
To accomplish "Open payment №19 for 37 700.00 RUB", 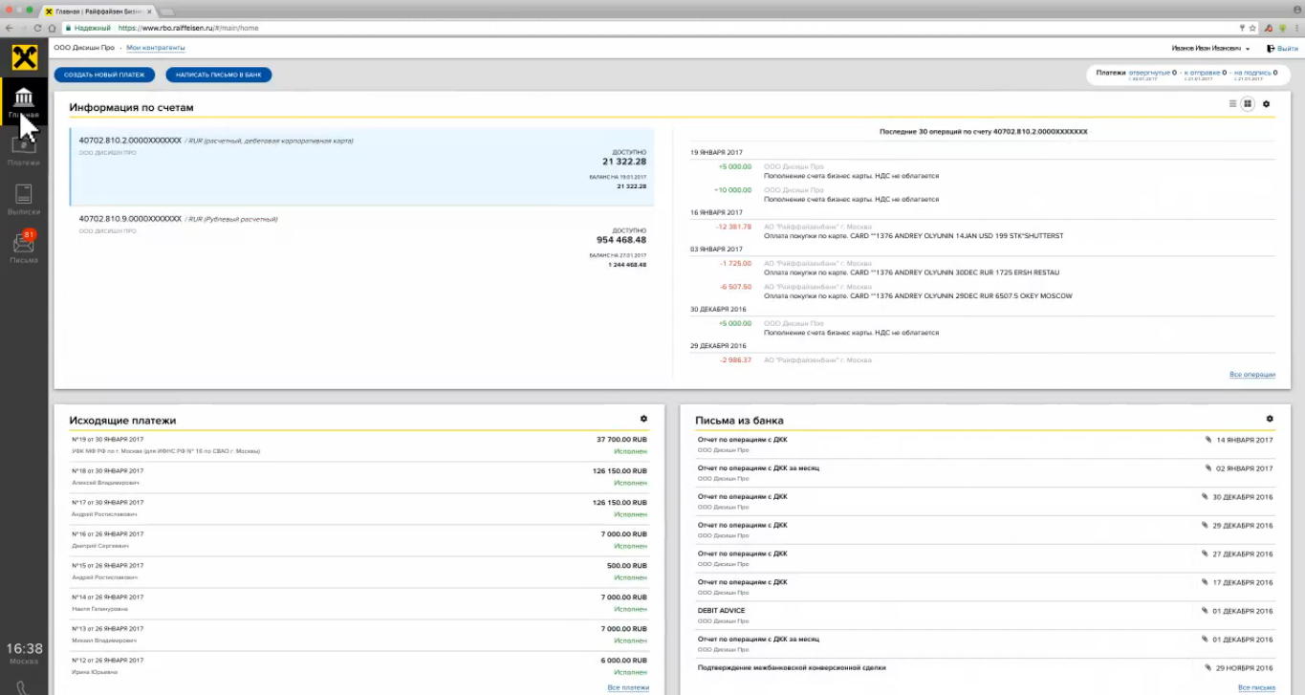I will tap(359, 445).
